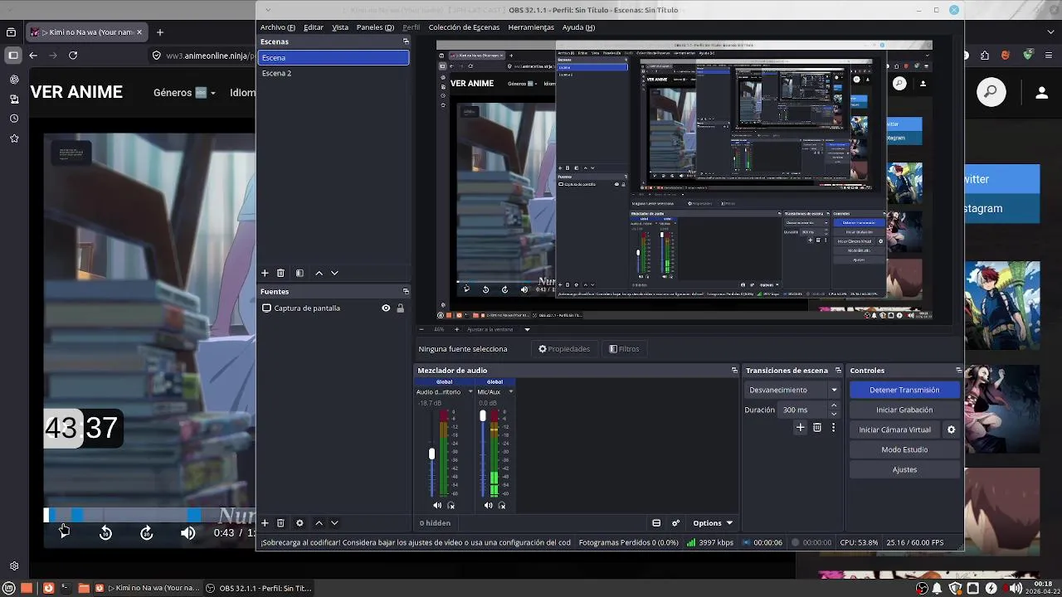Enable Modo Estudio

(x=904, y=449)
